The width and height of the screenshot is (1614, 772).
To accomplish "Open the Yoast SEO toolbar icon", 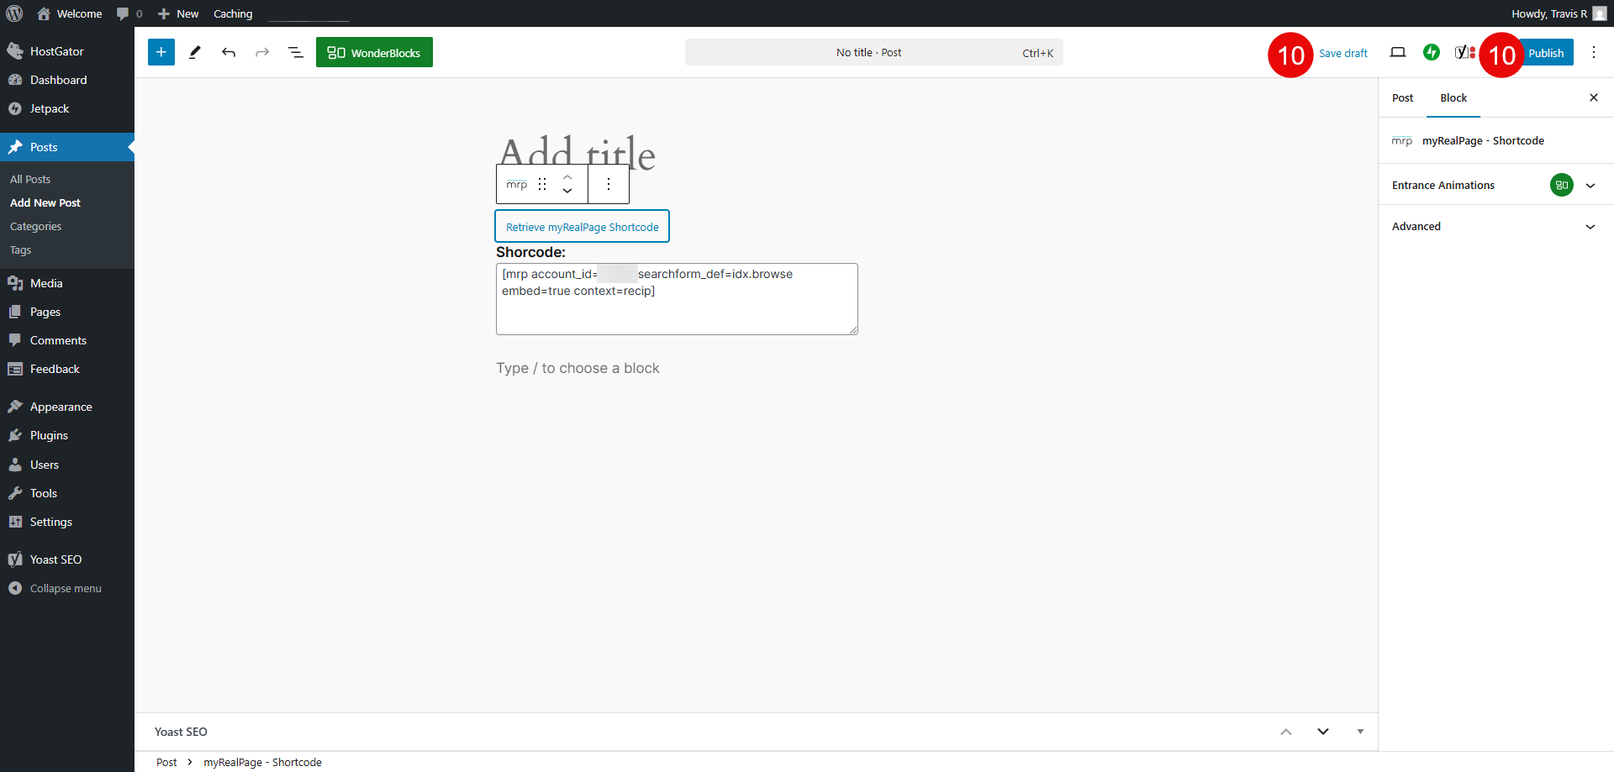I will click(1464, 52).
